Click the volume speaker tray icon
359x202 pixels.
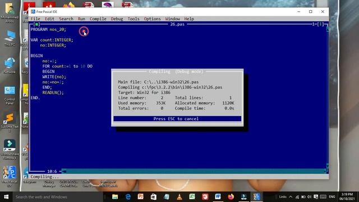[x=309, y=197]
